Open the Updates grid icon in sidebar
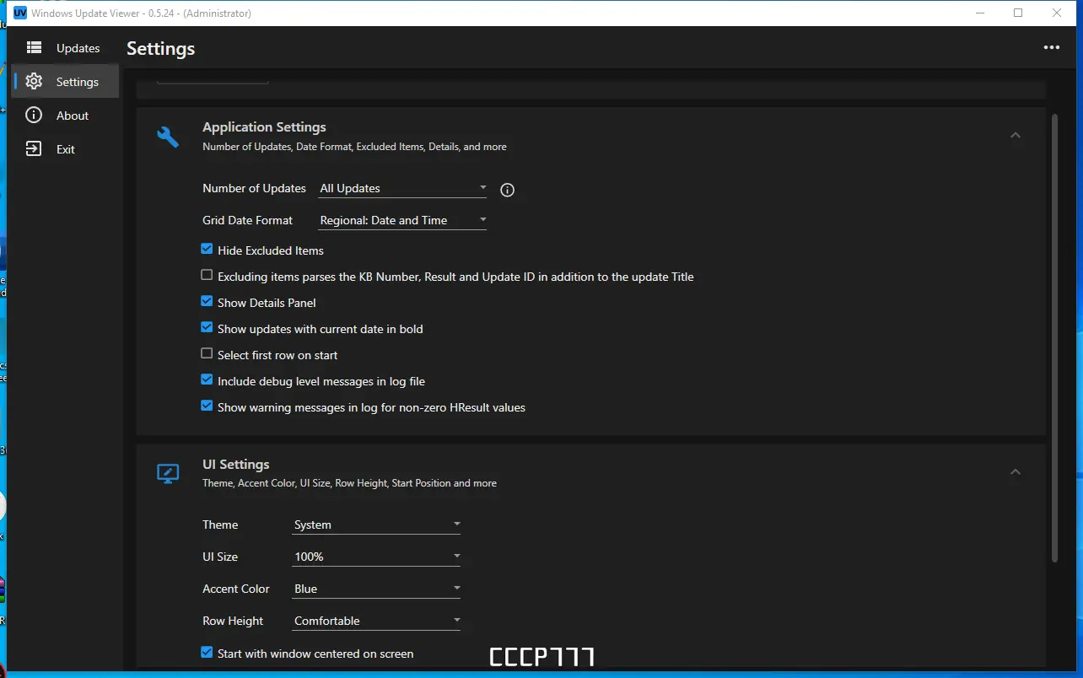1083x678 pixels. pos(34,48)
